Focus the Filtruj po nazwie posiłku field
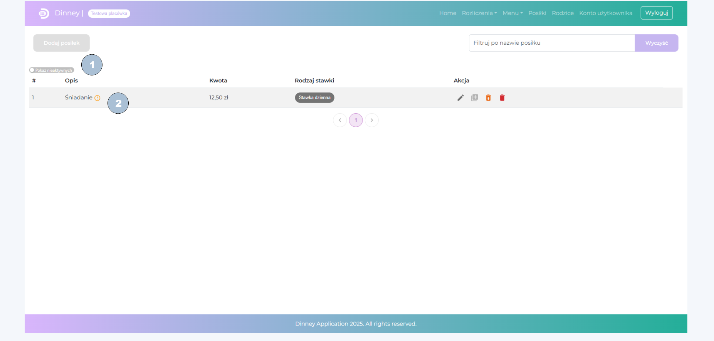Viewport: 714px width, 341px height. [x=551, y=43]
